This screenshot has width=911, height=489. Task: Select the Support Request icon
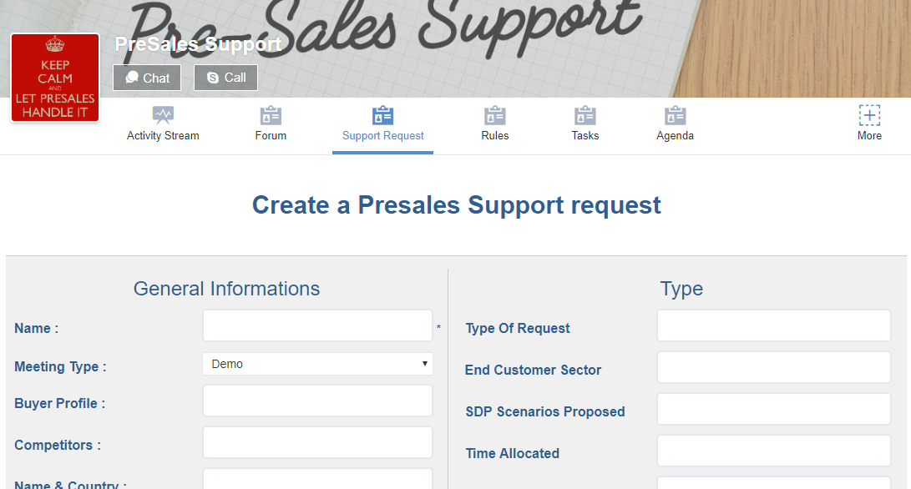tap(383, 115)
